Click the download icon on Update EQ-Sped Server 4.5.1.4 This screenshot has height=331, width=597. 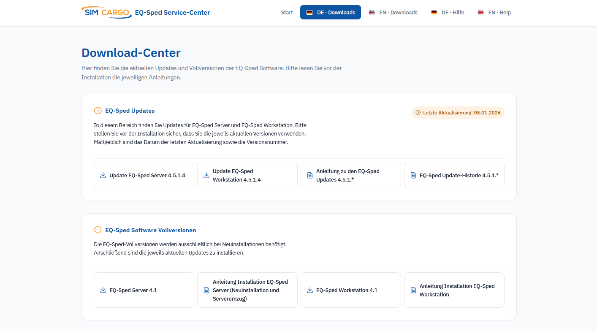[103, 175]
